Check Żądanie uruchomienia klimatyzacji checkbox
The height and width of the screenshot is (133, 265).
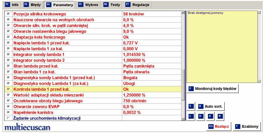8,118
